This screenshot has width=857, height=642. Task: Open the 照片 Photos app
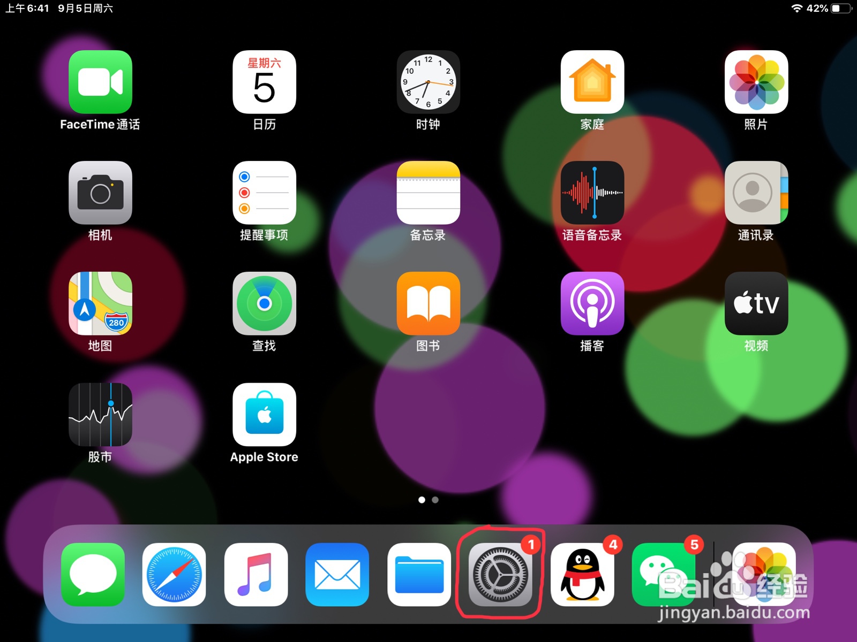tap(756, 81)
